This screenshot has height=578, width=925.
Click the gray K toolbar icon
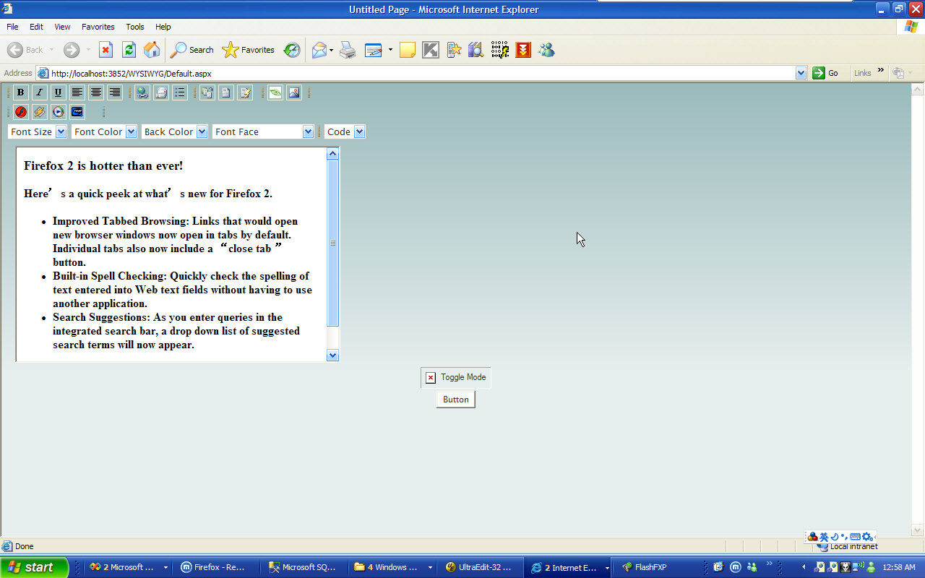point(431,50)
